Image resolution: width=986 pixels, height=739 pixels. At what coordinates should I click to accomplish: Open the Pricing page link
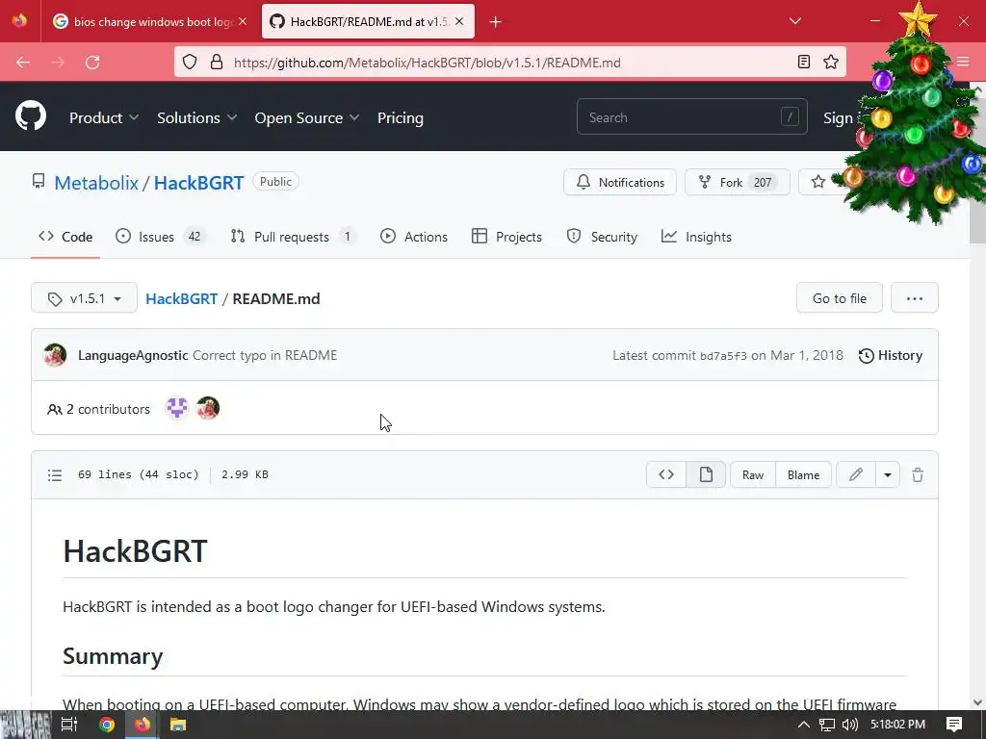coord(401,117)
